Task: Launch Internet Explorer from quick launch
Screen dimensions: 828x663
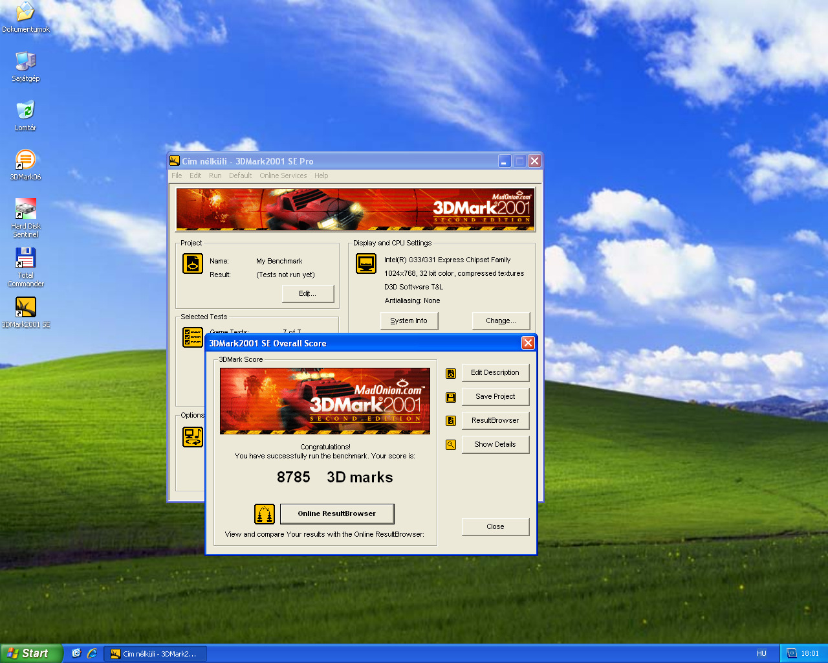Action: coord(92,653)
